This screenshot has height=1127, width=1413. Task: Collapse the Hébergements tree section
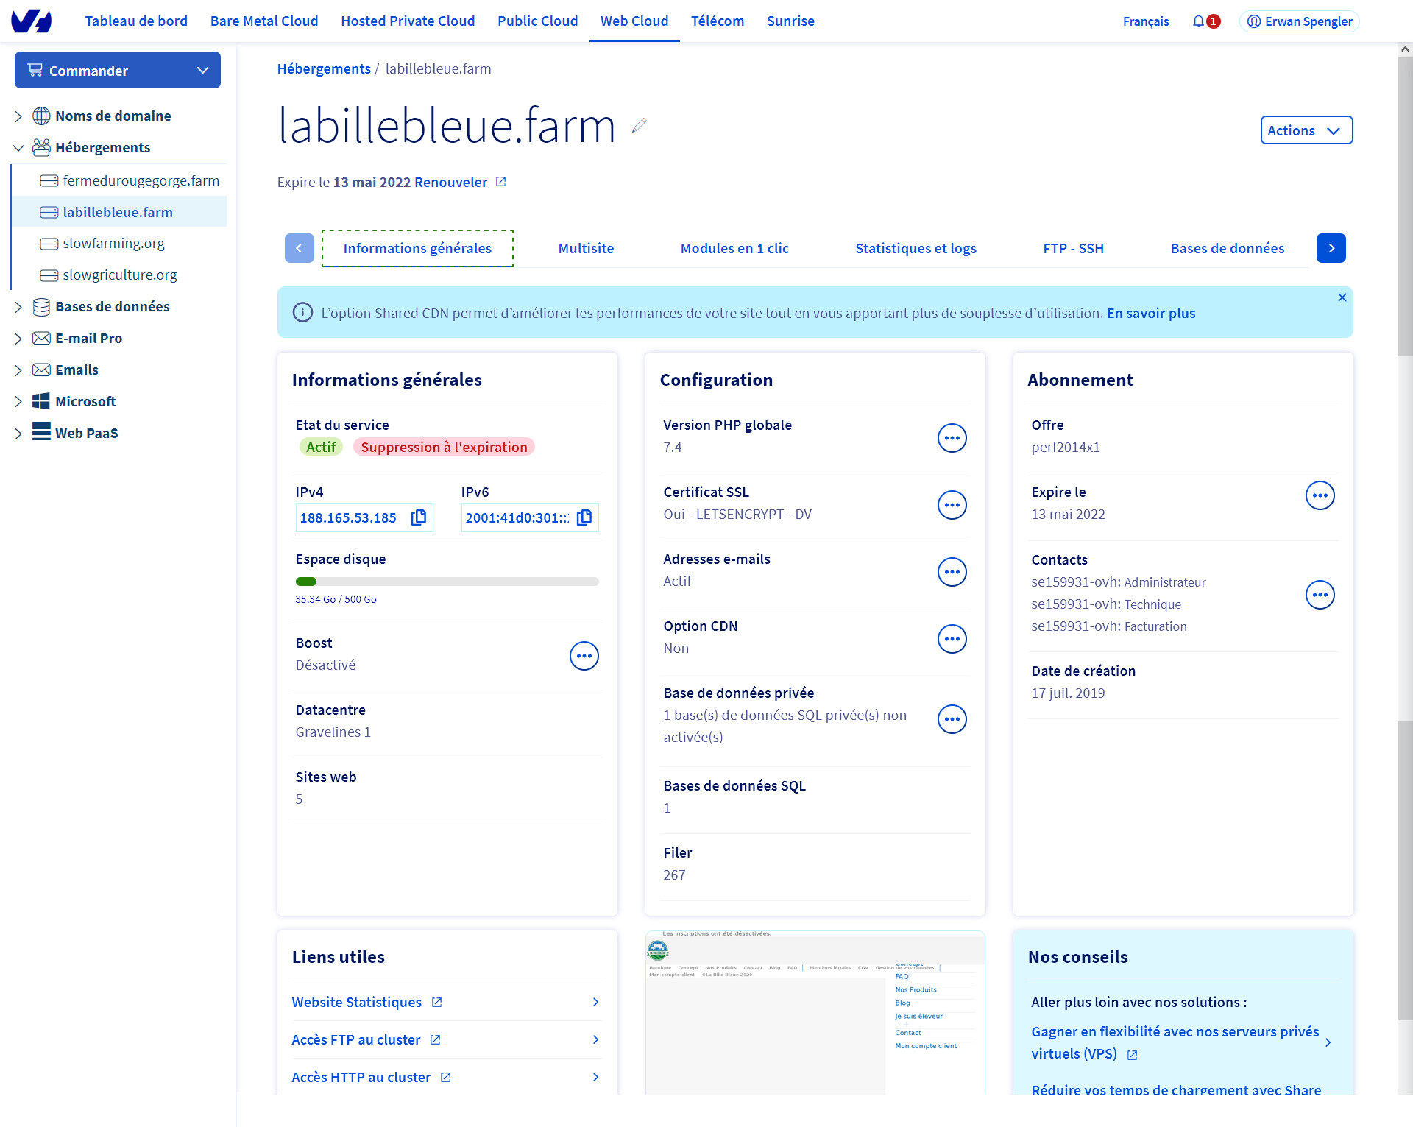(x=18, y=148)
